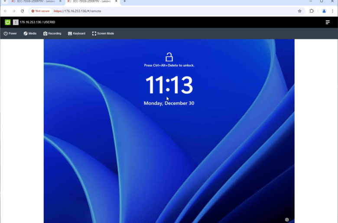338x223 pixels.
Task: Click the network icon on lock screen corner
Action: [287, 220]
